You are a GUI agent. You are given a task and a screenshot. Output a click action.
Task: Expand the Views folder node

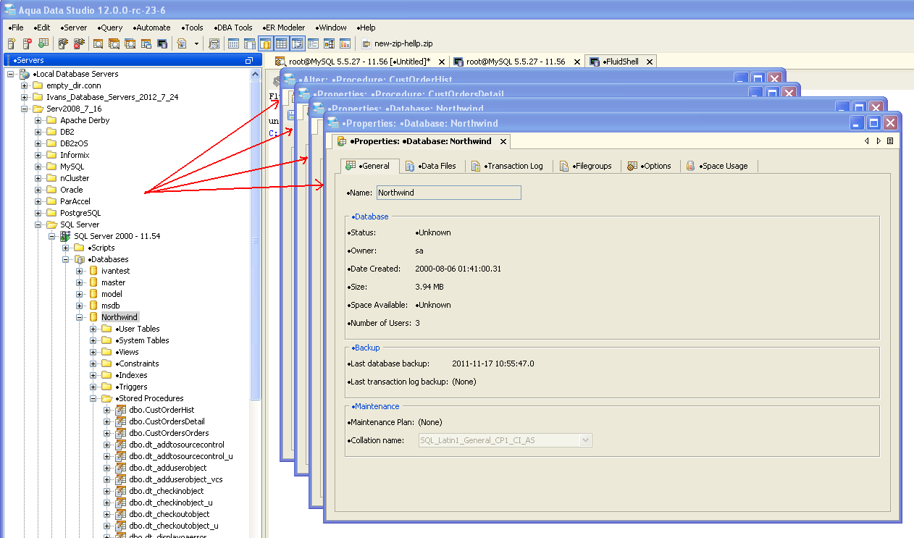pos(93,352)
